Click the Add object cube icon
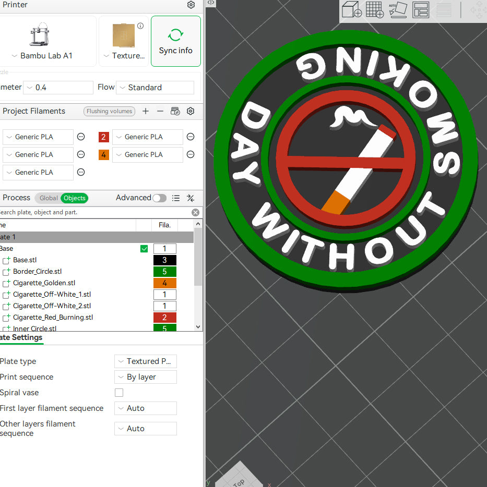The width and height of the screenshot is (487, 487). point(352,10)
